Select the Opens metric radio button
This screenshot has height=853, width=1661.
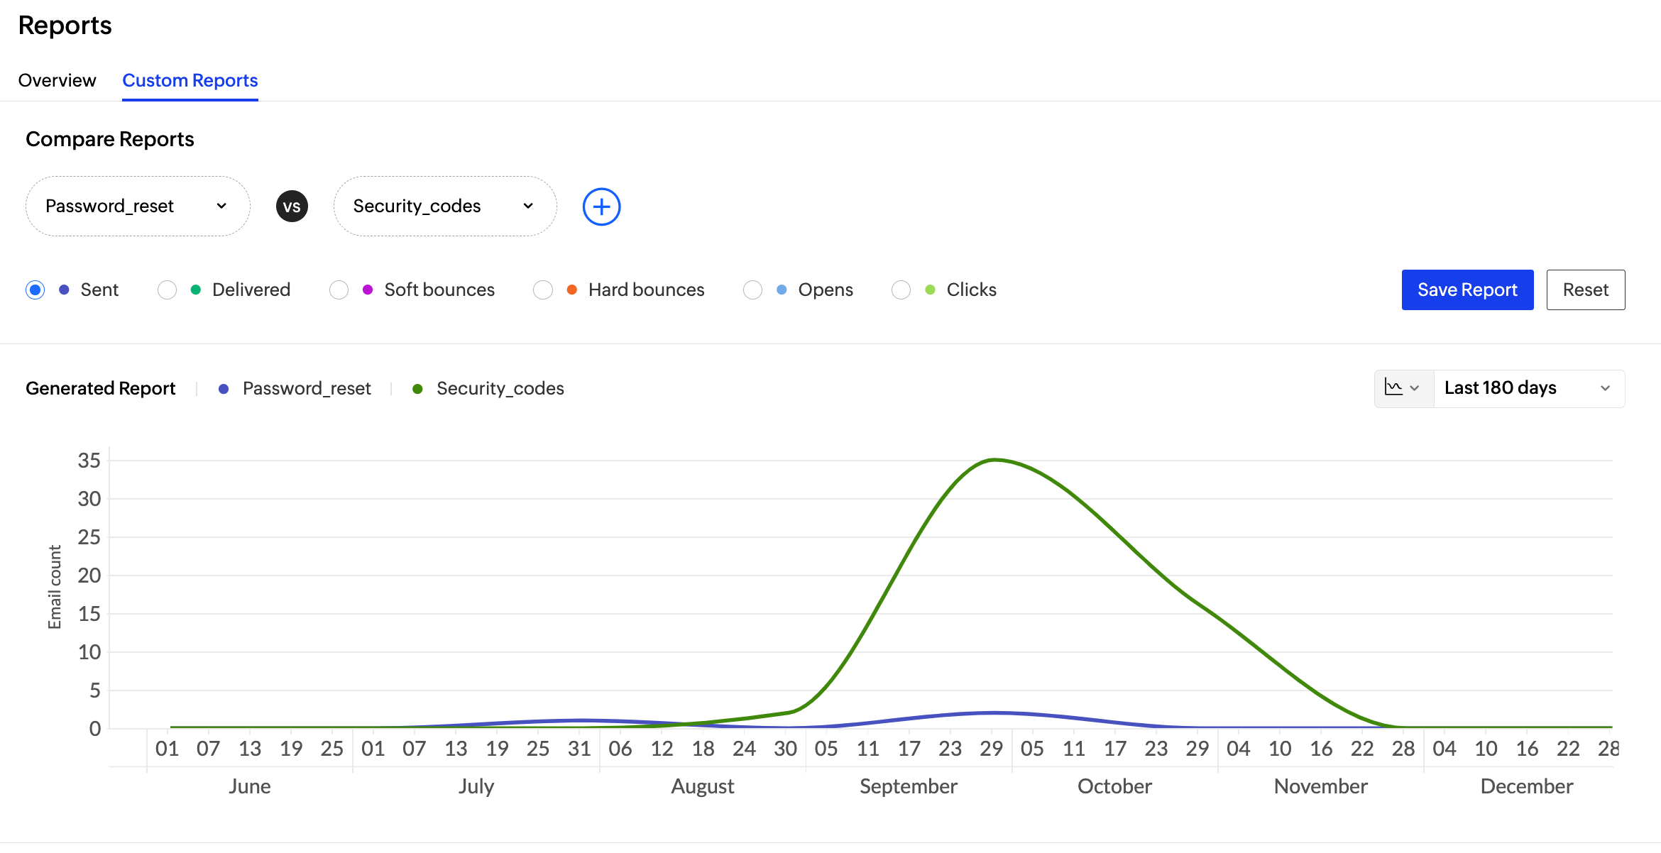point(753,290)
